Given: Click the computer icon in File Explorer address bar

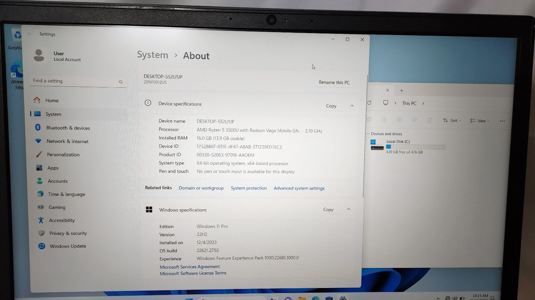Looking at the screenshot, I should 385,103.
